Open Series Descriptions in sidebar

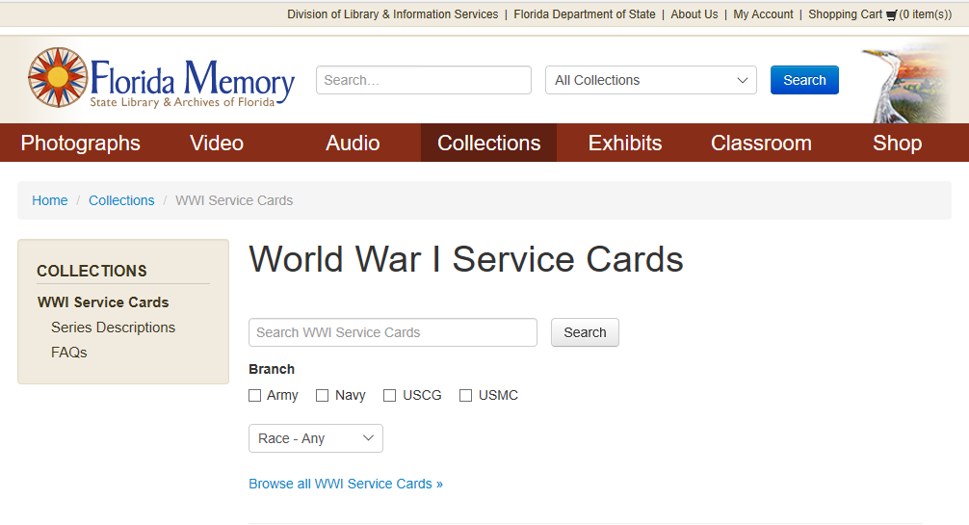pos(113,328)
